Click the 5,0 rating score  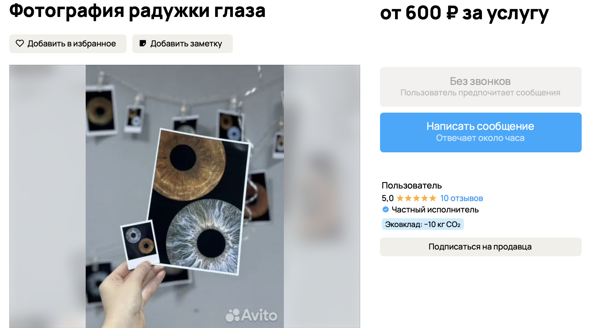(x=388, y=198)
